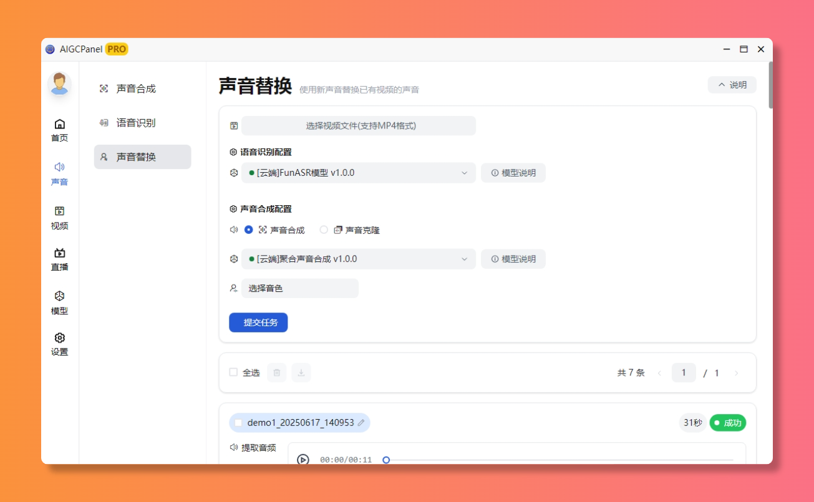Tick the checkbox for demo1_20250617_140953
Screen dimensions: 814x502
(238, 423)
